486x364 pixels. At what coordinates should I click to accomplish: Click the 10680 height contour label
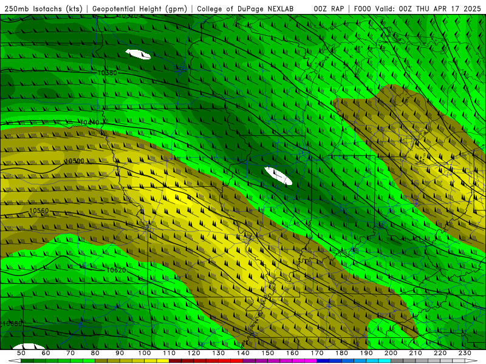pyautogui.click(x=12, y=324)
